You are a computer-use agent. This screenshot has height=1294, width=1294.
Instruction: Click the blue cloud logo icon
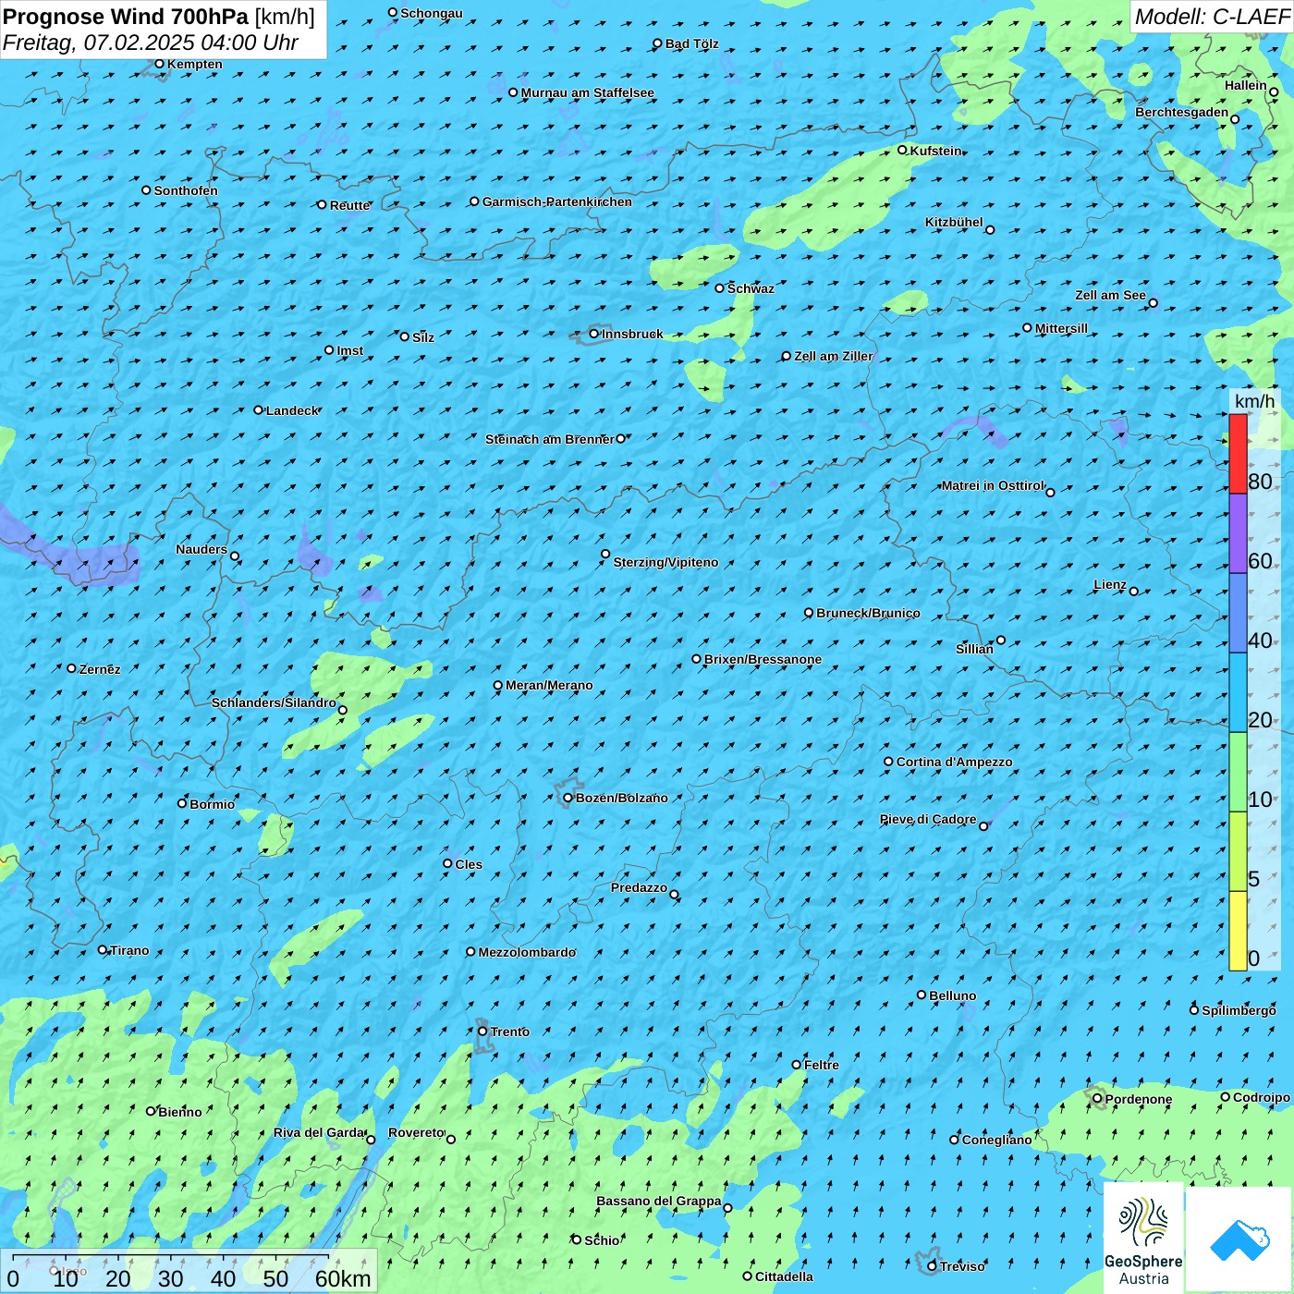(1239, 1239)
